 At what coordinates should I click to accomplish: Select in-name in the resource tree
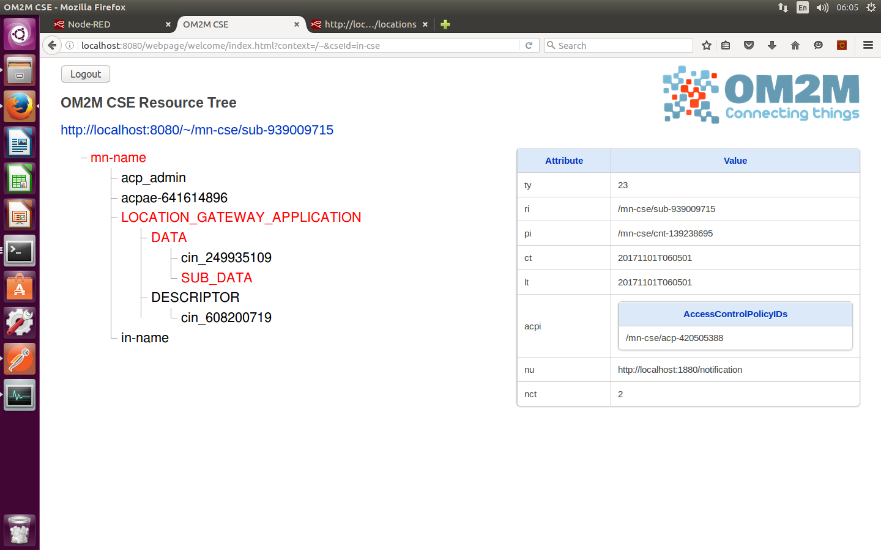point(145,338)
